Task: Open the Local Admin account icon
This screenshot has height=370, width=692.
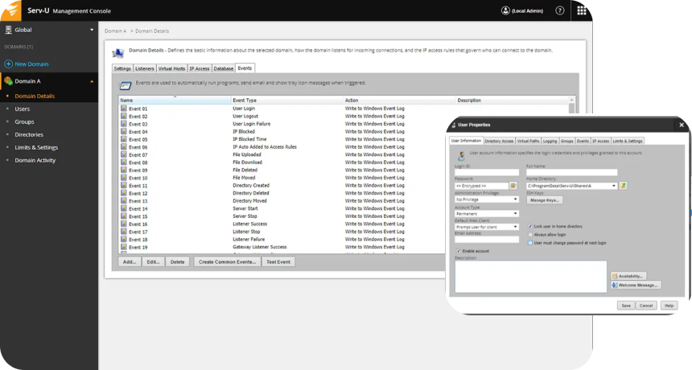Action: point(505,10)
